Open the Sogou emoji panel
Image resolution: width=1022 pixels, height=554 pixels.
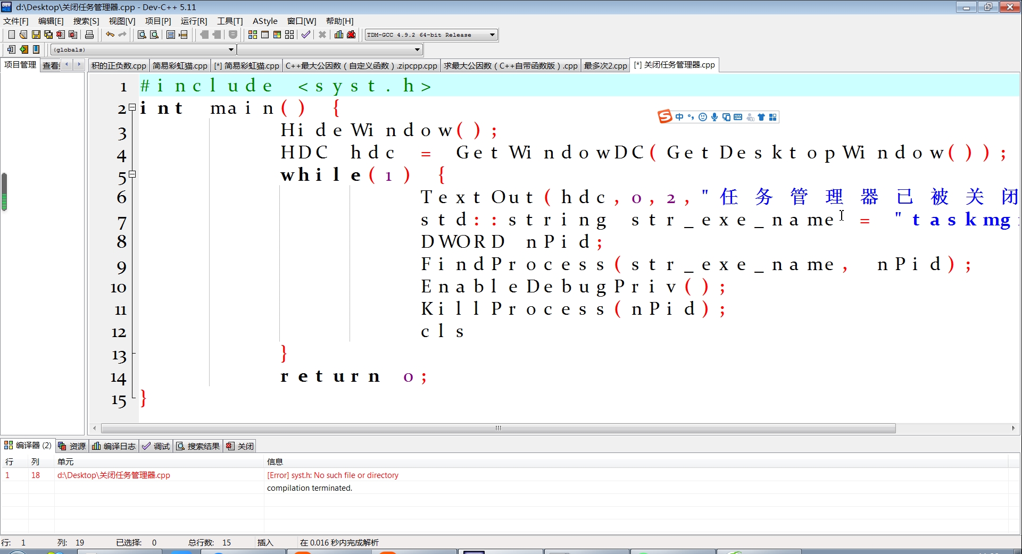pos(703,117)
